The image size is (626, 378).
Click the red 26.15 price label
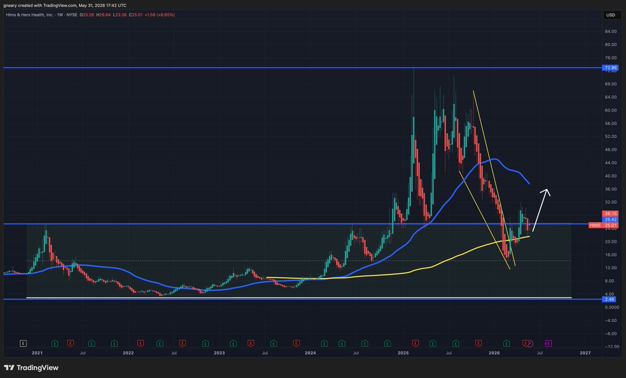(610, 213)
